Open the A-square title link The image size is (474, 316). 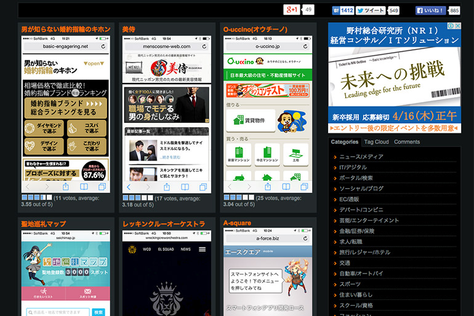point(237,223)
